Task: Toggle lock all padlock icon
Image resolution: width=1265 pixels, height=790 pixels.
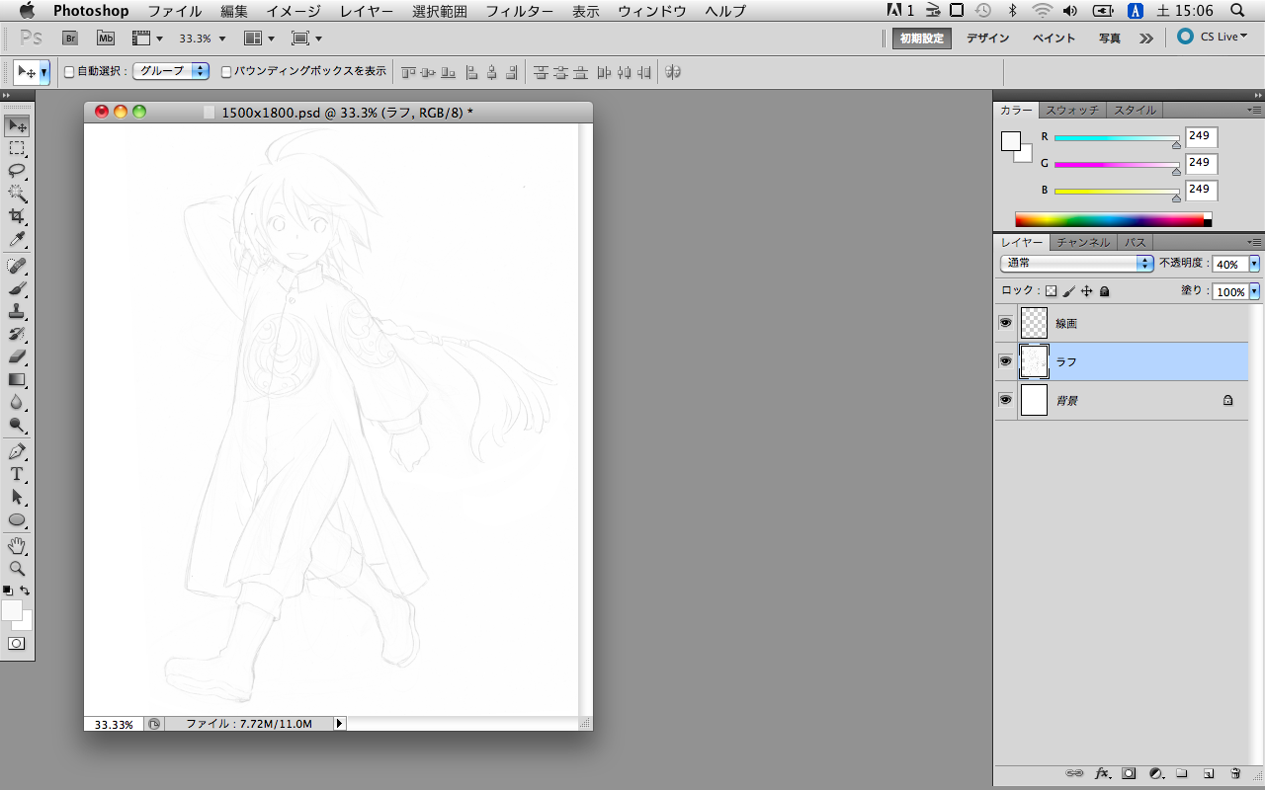Action: (x=1105, y=291)
